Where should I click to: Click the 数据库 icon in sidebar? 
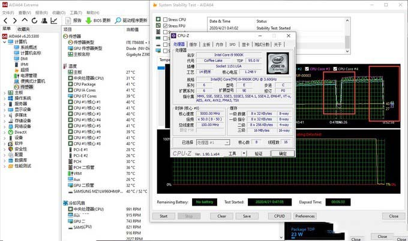point(10,160)
